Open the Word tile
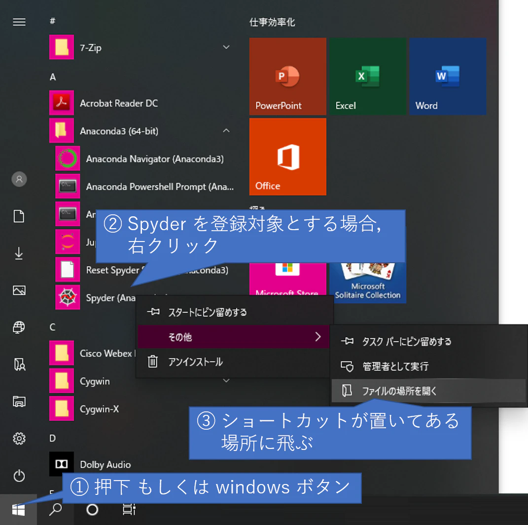 [x=448, y=76]
